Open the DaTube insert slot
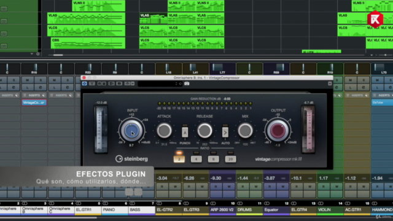 click(x=382, y=103)
